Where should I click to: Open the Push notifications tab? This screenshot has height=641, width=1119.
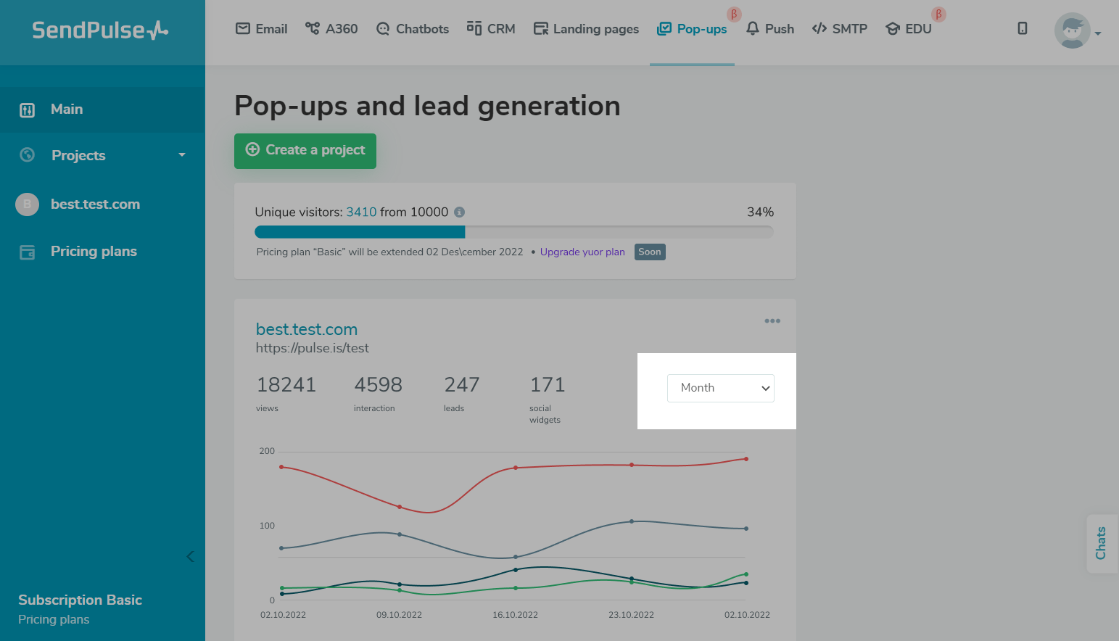pyautogui.click(x=770, y=29)
